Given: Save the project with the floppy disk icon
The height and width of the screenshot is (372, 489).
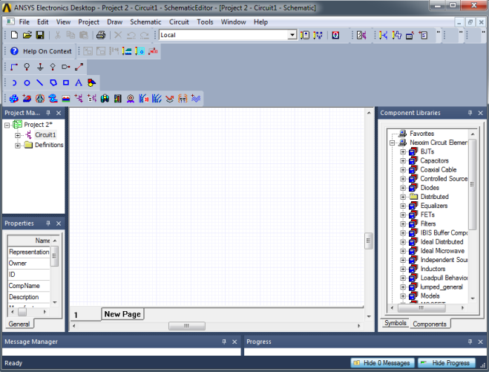Looking at the screenshot, I should click(40, 35).
